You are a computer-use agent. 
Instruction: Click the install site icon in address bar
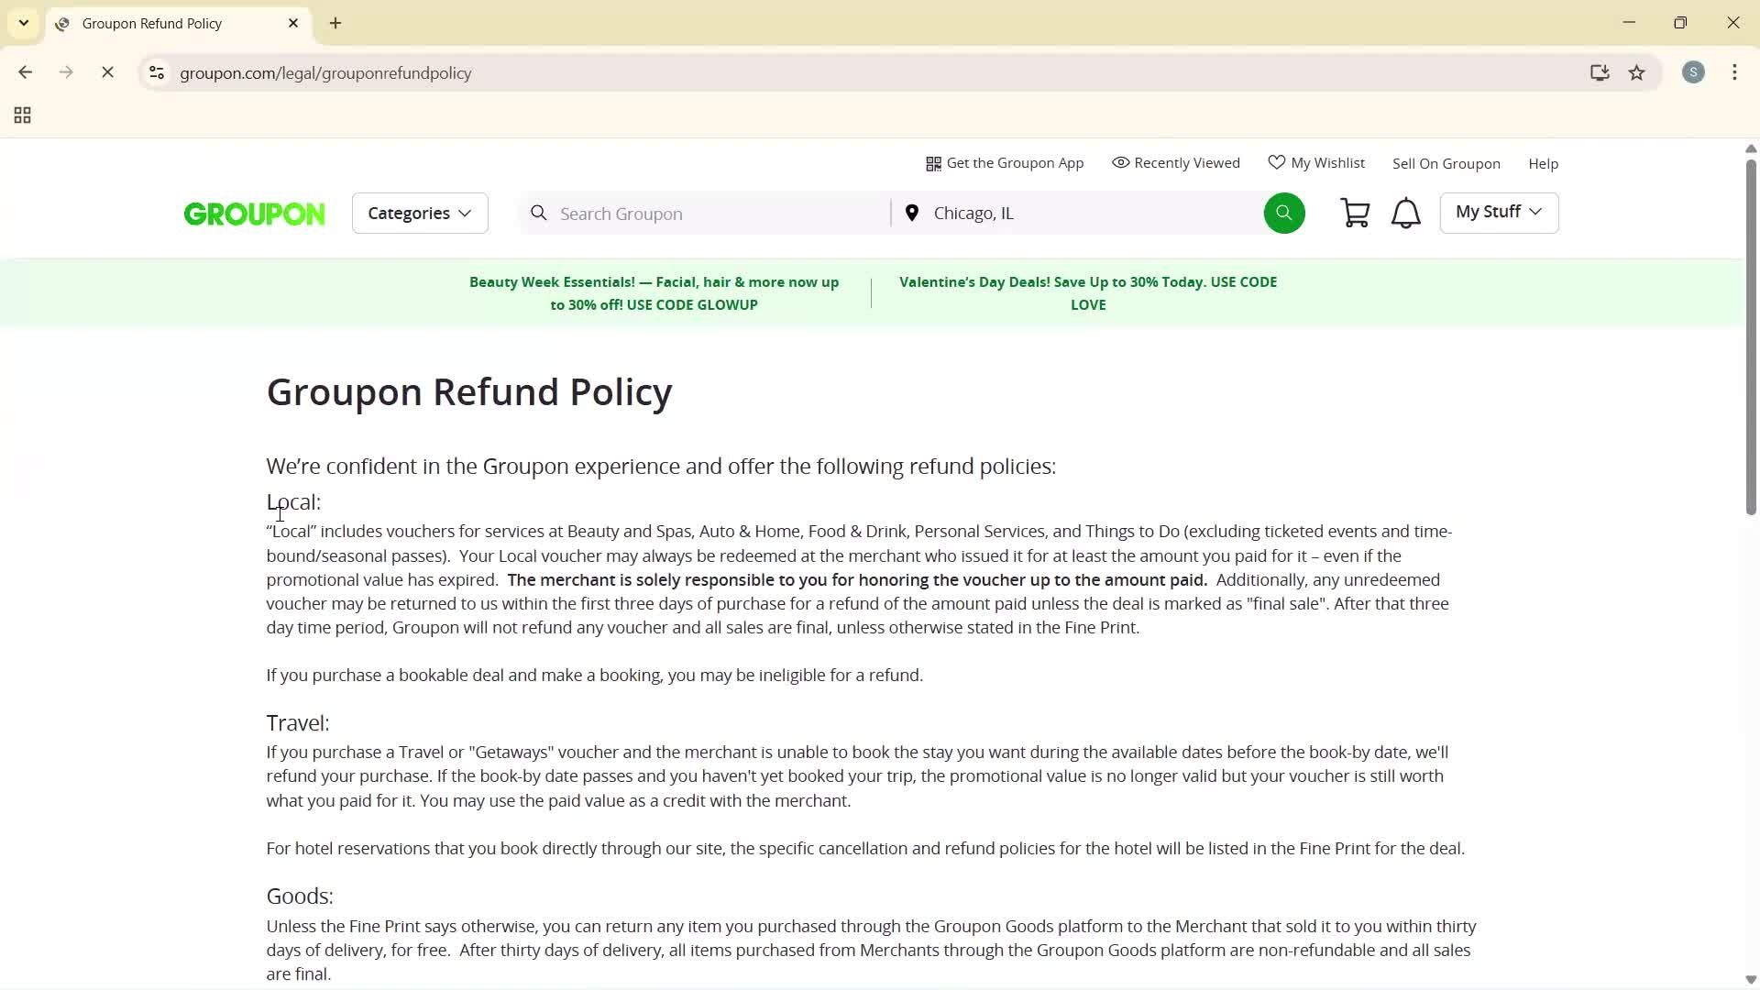pos(1599,72)
